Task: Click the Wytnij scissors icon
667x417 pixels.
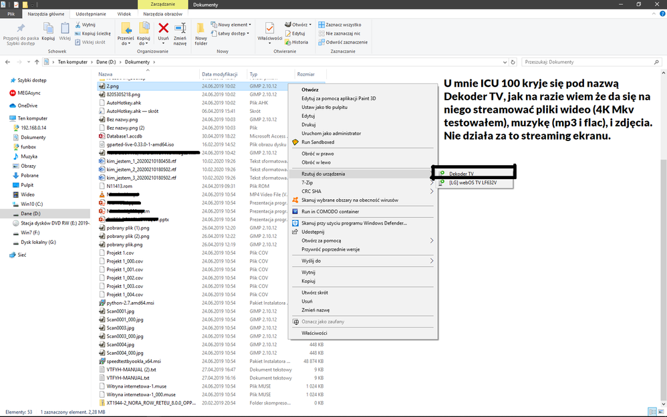Action: pyautogui.click(x=78, y=24)
